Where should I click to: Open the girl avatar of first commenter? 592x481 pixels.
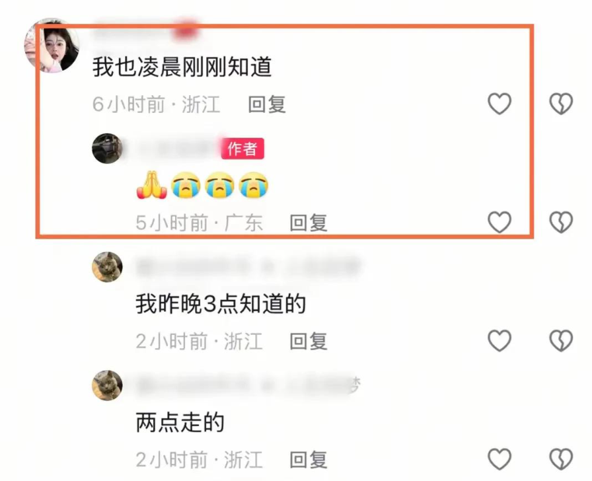click(52, 46)
